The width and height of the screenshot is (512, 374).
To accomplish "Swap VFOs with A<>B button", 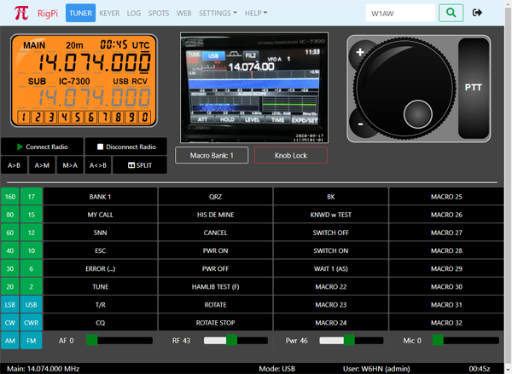I will (x=98, y=165).
